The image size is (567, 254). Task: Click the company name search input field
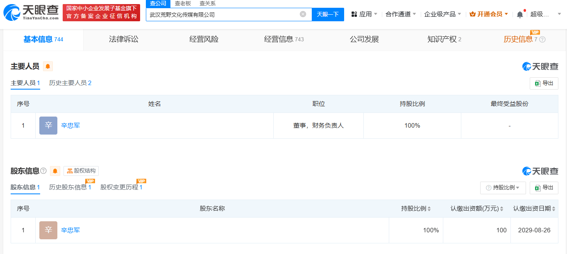tap(225, 14)
